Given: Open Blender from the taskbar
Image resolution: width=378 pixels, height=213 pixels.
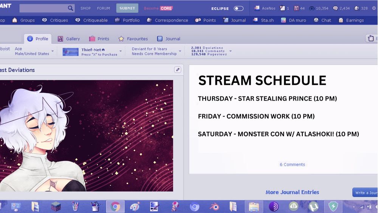Looking at the screenshot, I should (214, 207).
